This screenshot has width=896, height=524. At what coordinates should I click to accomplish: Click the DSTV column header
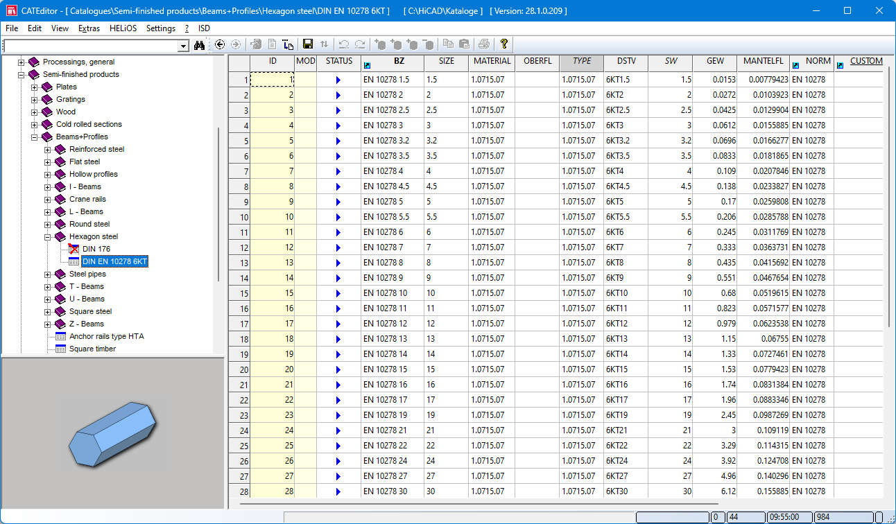point(626,62)
